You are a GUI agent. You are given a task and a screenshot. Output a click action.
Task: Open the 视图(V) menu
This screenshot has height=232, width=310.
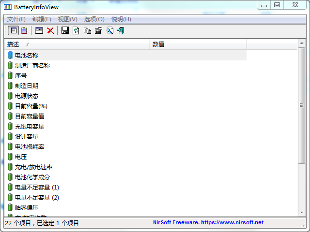click(x=67, y=19)
